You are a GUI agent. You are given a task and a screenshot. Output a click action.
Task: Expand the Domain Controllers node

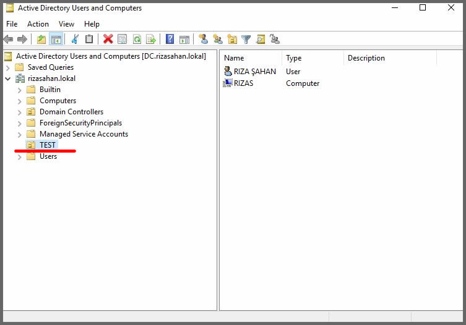(x=20, y=112)
